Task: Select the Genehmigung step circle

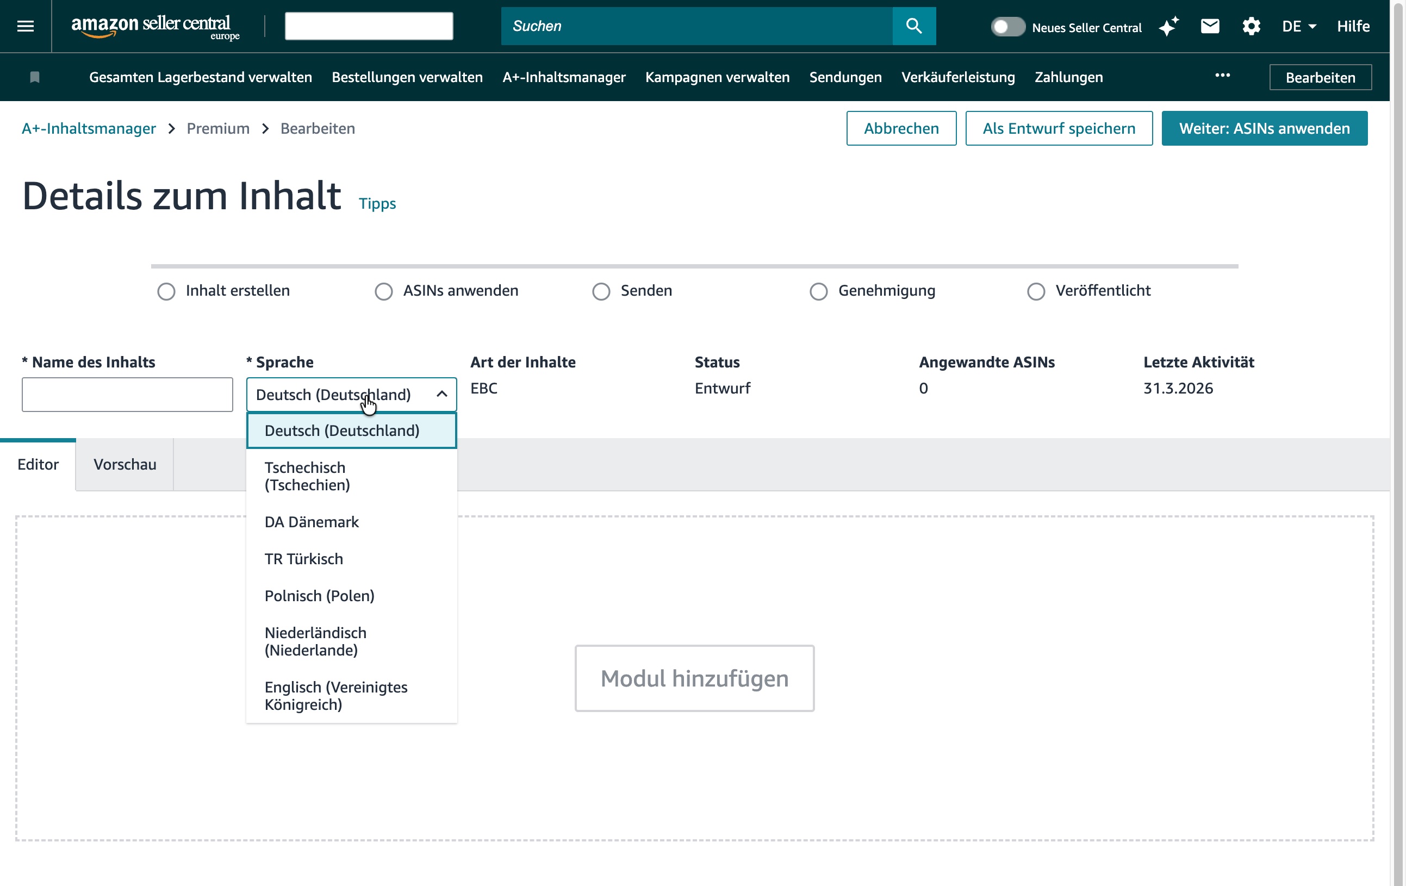Action: [818, 291]
